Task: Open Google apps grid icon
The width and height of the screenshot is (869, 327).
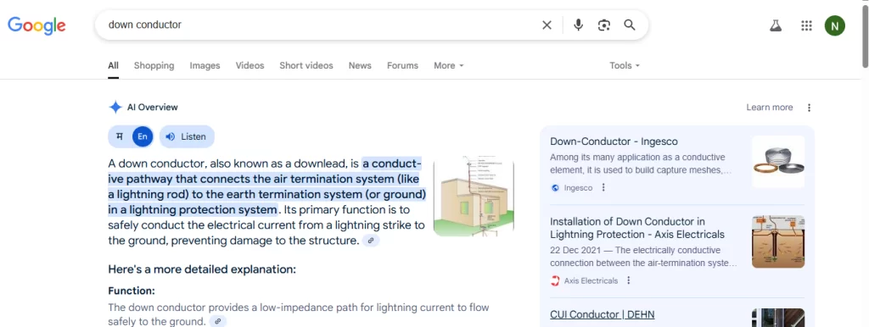Action: coord(806,25)
